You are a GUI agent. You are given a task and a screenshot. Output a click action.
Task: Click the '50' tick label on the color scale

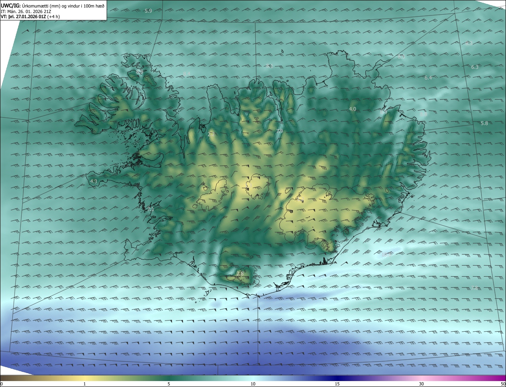click(503, 384)
